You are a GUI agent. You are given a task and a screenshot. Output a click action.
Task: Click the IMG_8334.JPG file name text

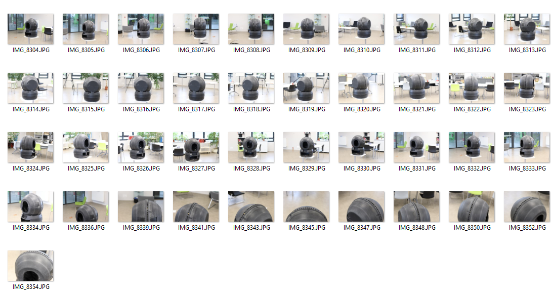tap(31, 227)
